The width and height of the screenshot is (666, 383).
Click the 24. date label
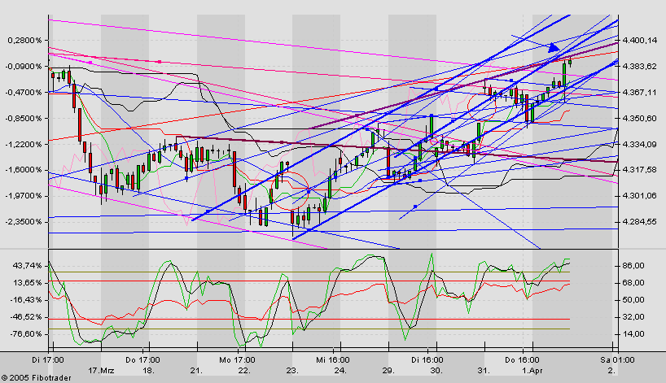pos(340,370)
